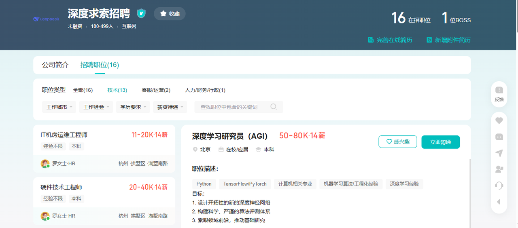Click 50-80K·14薪 salary in job detail
This screenshot has height=228, width=518.
coord(302,136)
